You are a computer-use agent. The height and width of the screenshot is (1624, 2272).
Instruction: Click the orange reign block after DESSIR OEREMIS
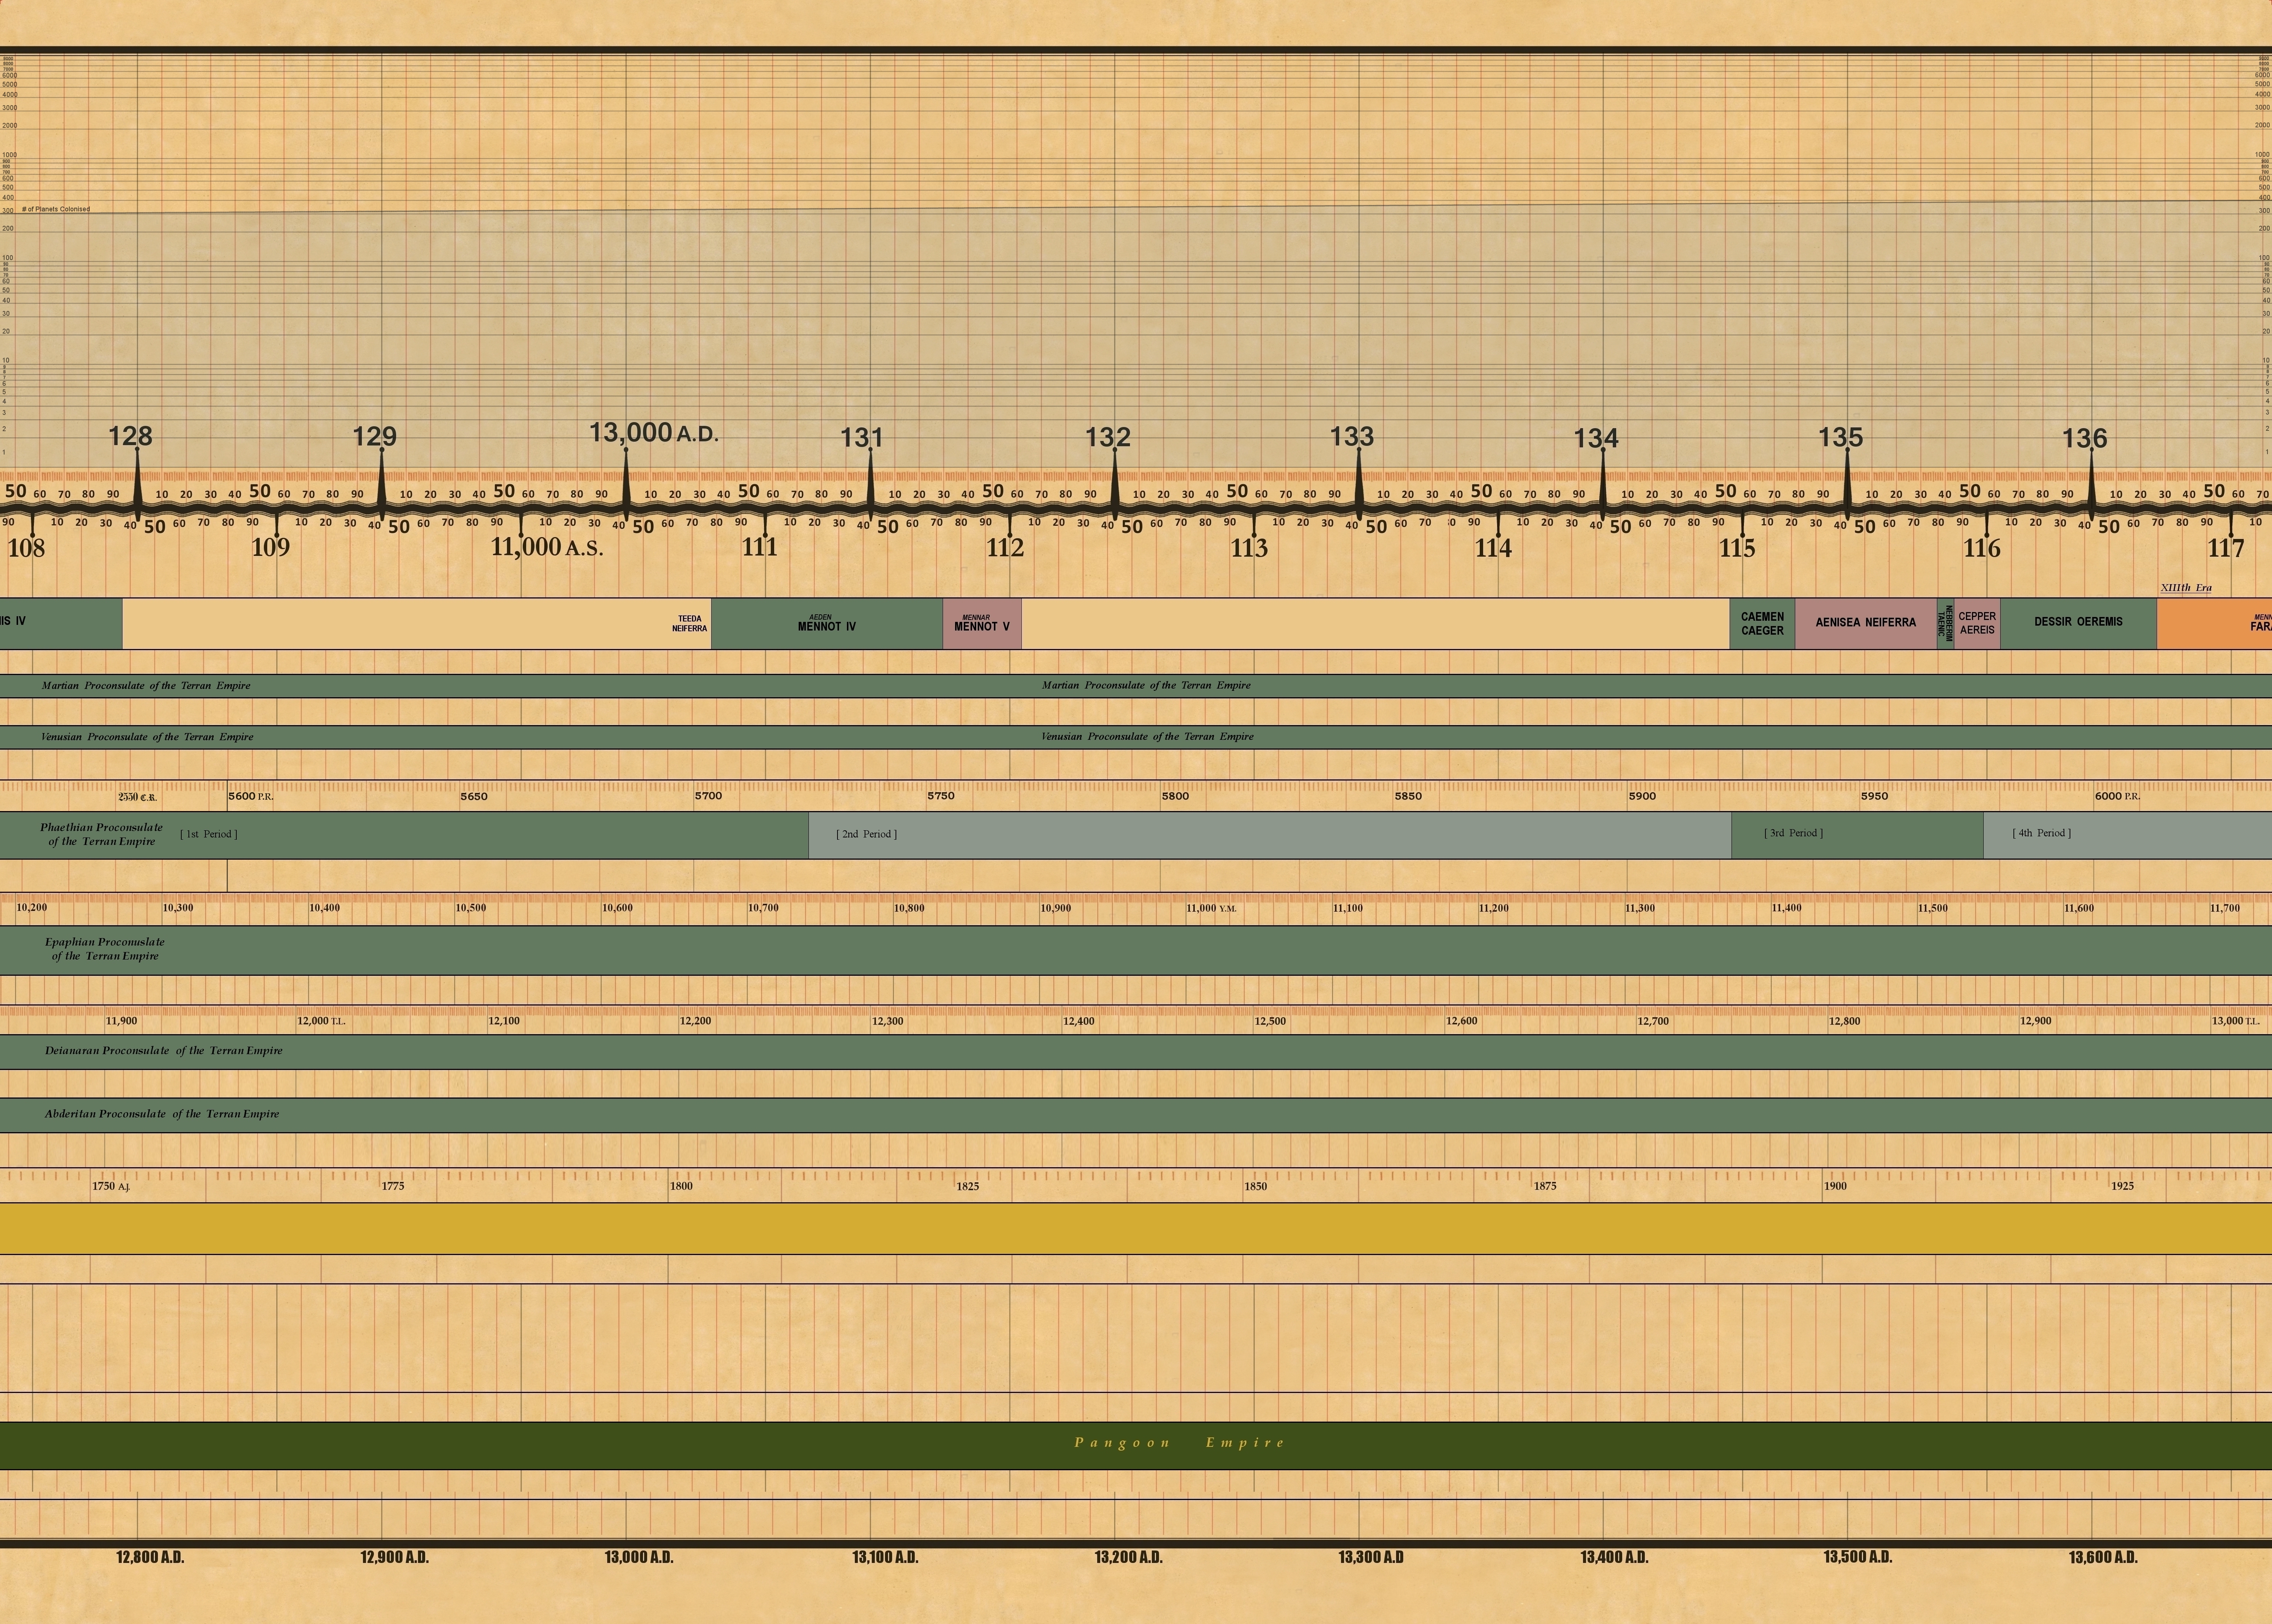coord(2214,624)
